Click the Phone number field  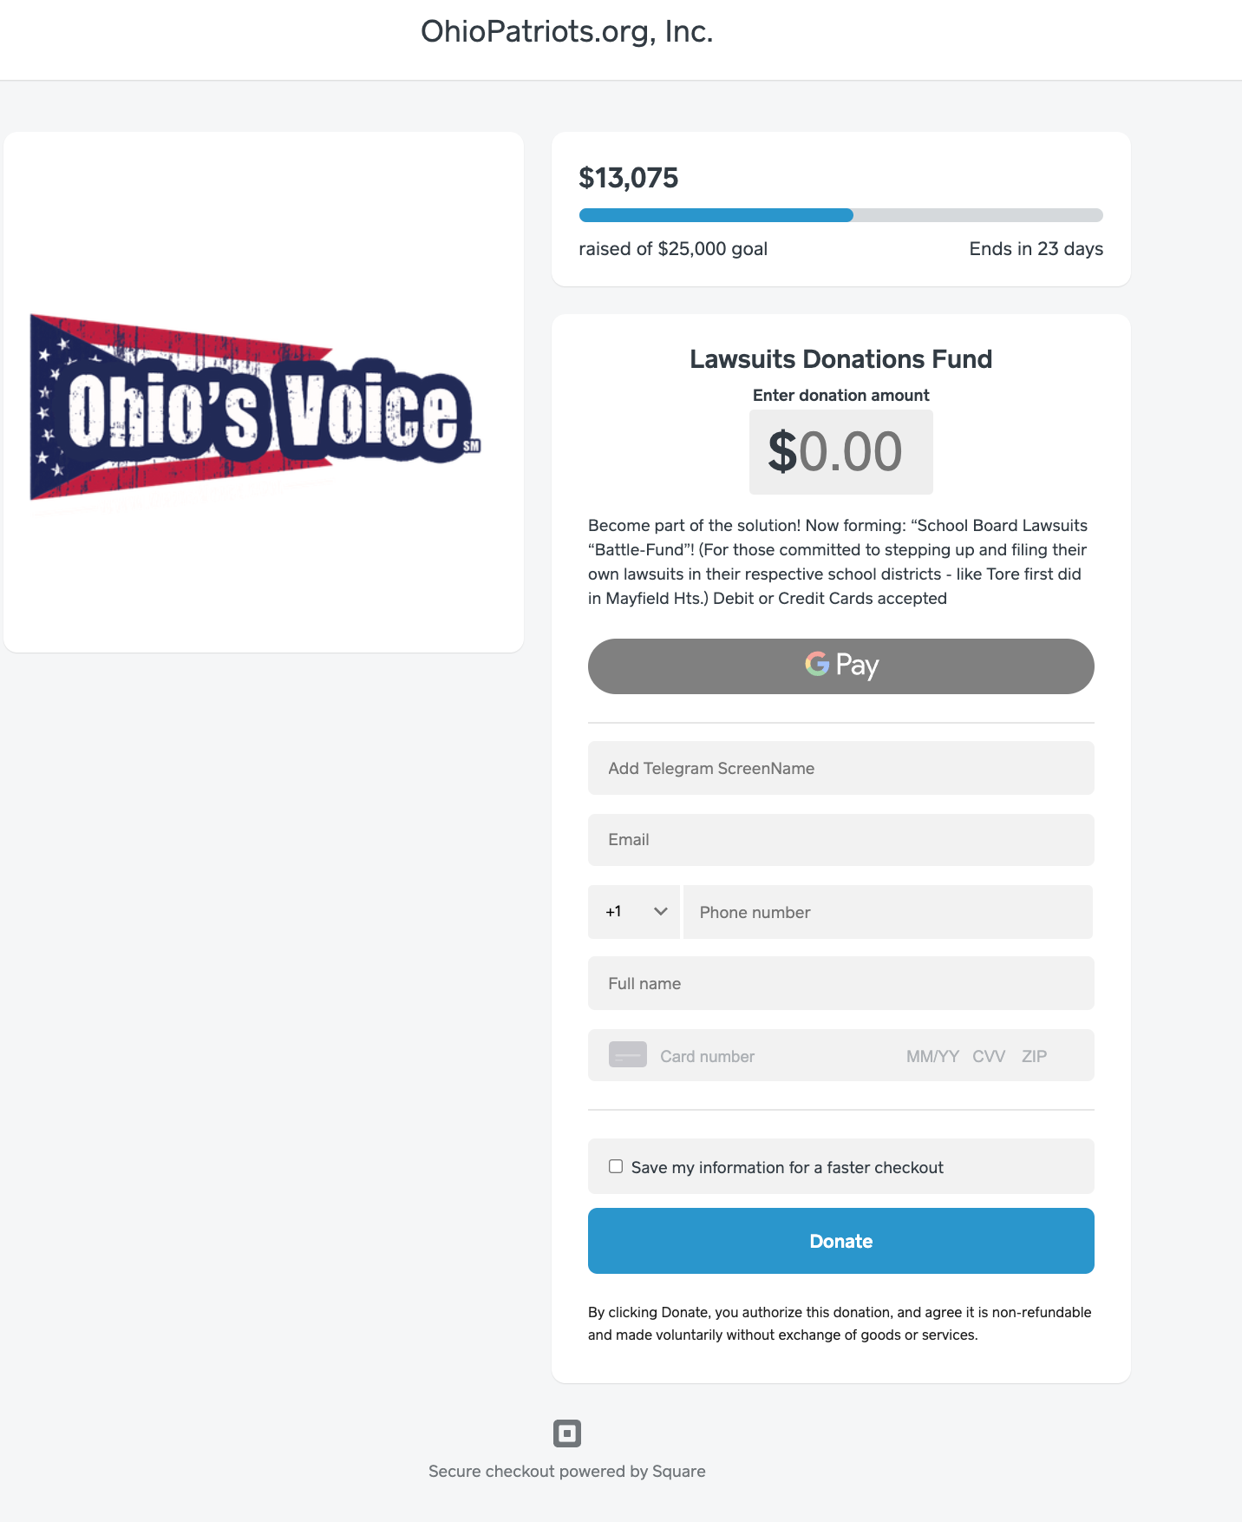point(887,912)
